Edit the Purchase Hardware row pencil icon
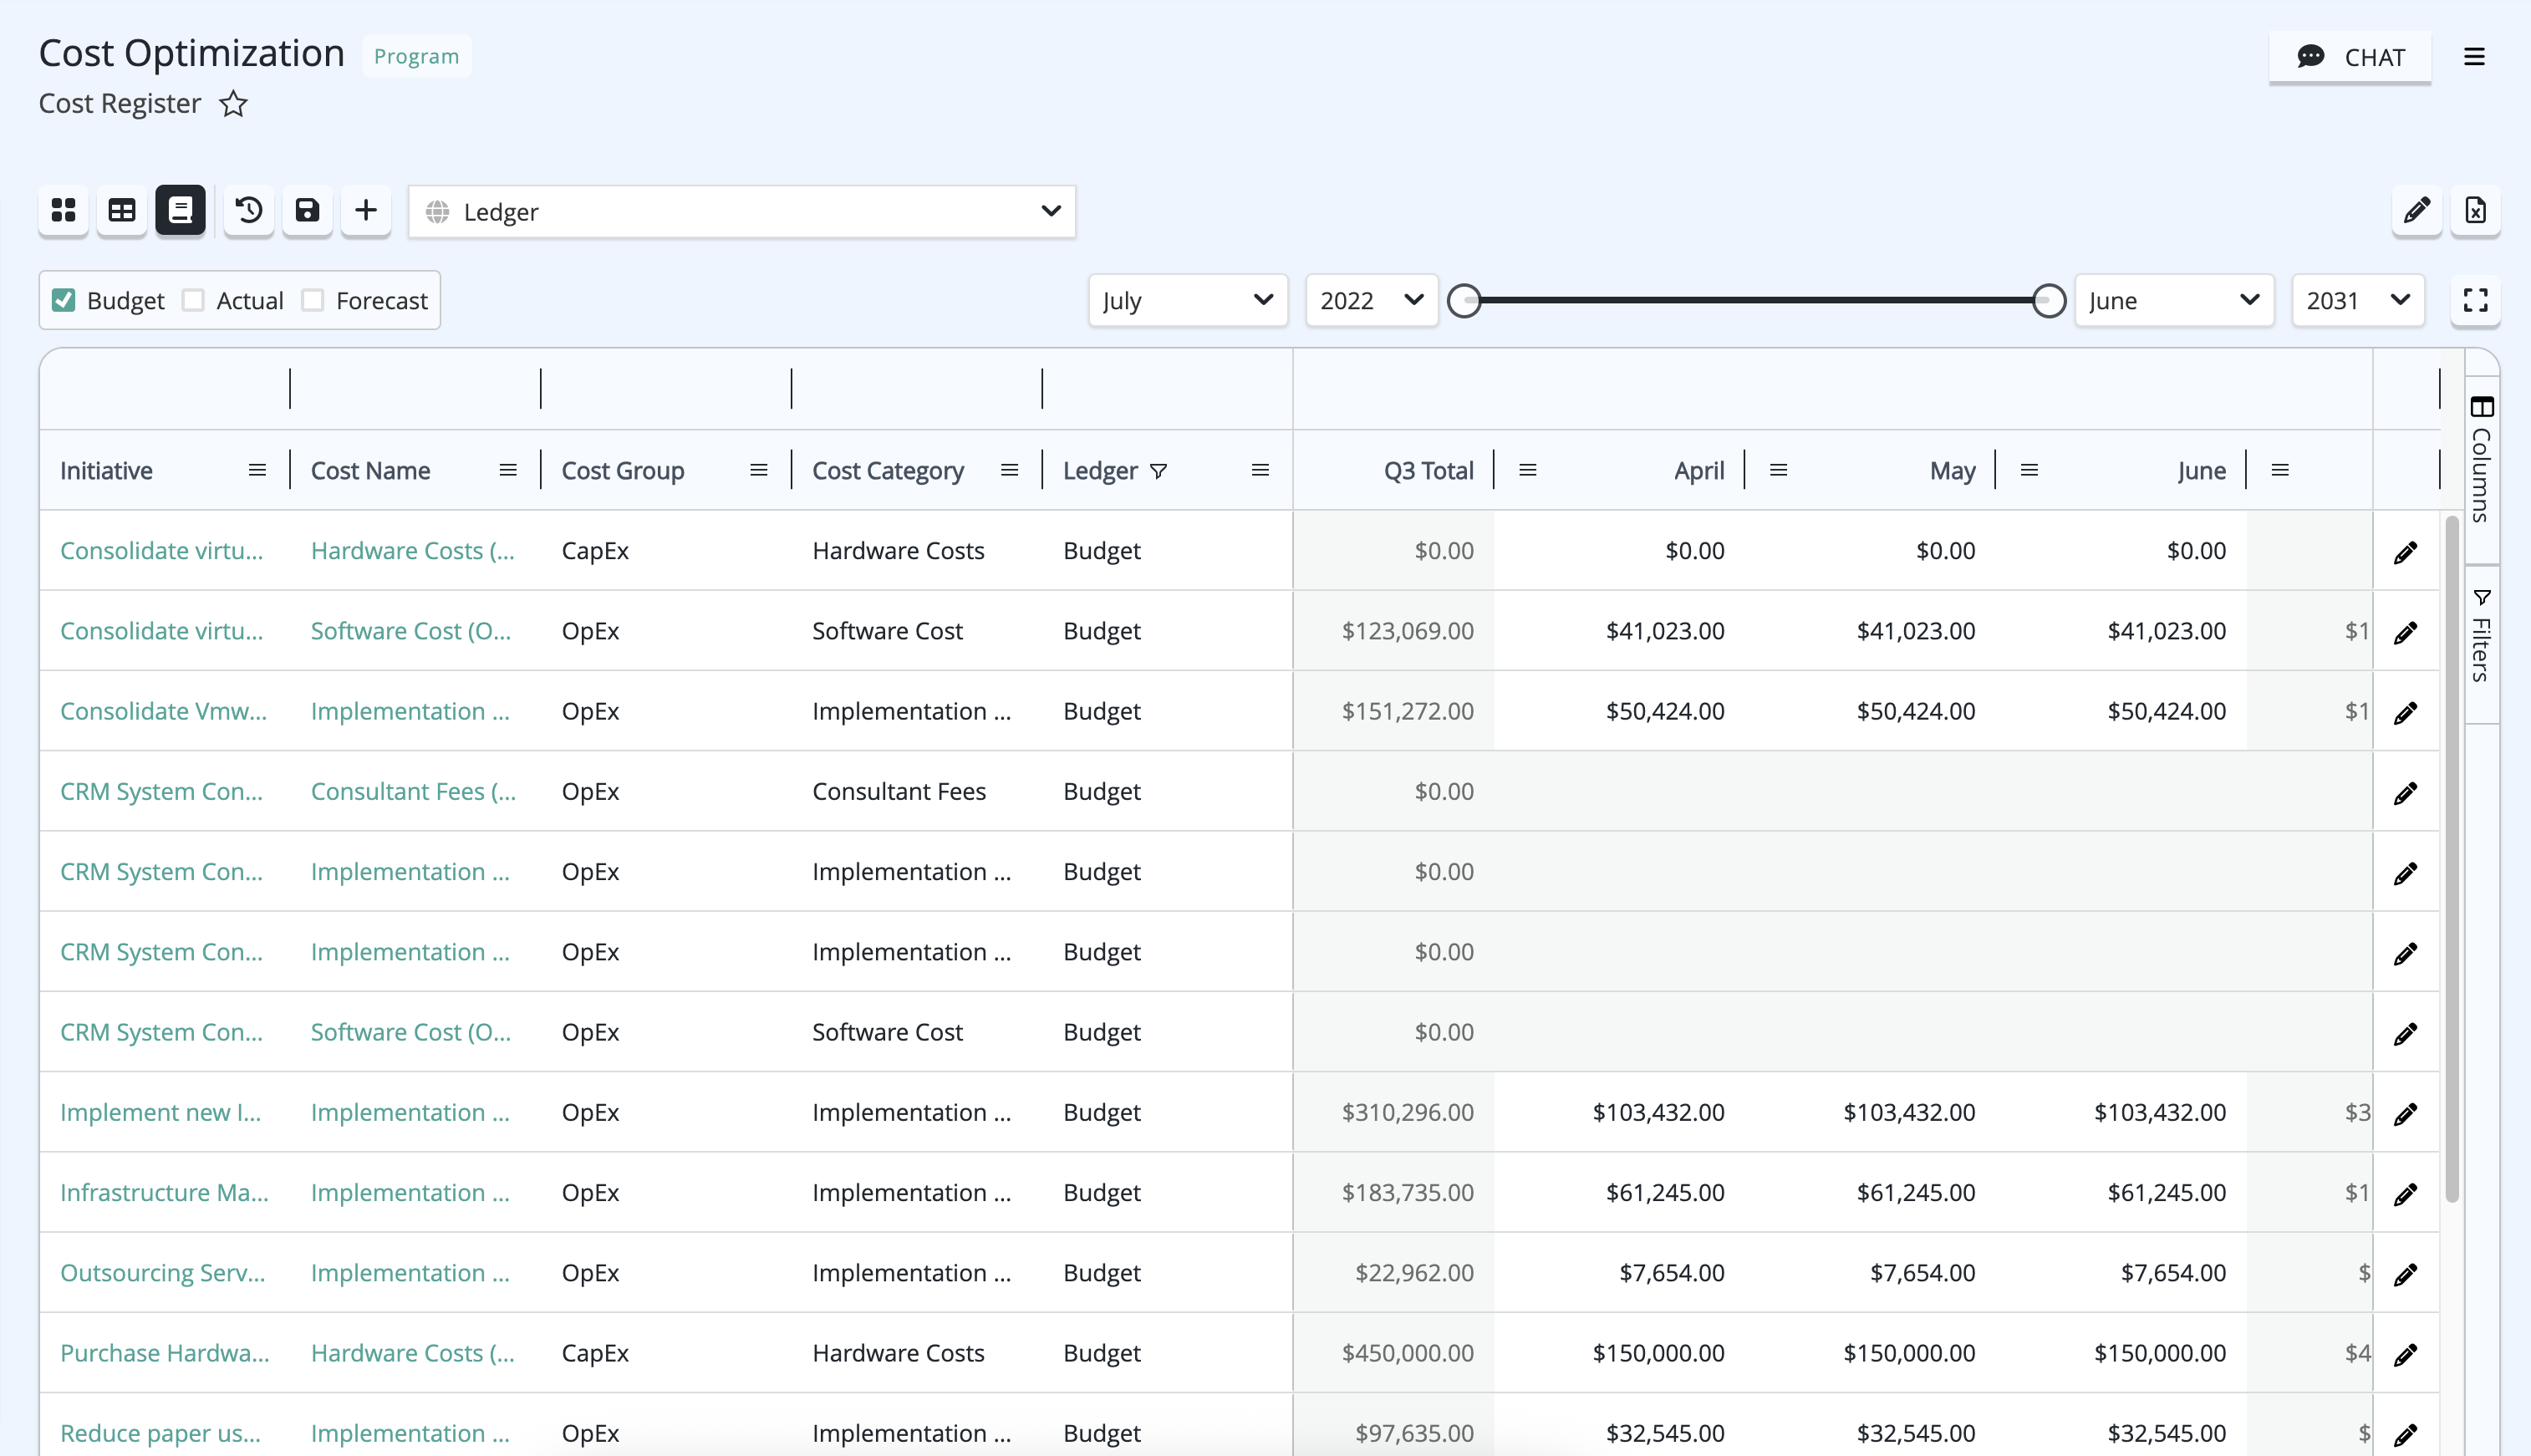Viewport: 2531px width, 1456px height. (2405, 1354)
